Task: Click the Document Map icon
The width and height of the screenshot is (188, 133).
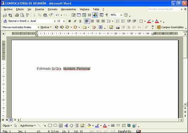Action: [102, 15]
